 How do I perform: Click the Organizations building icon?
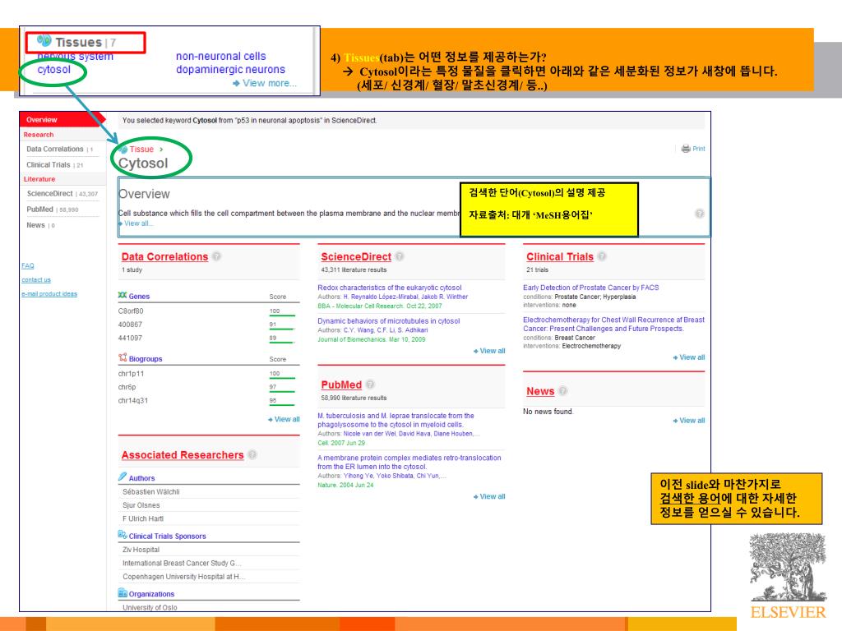click(x=123, y=593)
